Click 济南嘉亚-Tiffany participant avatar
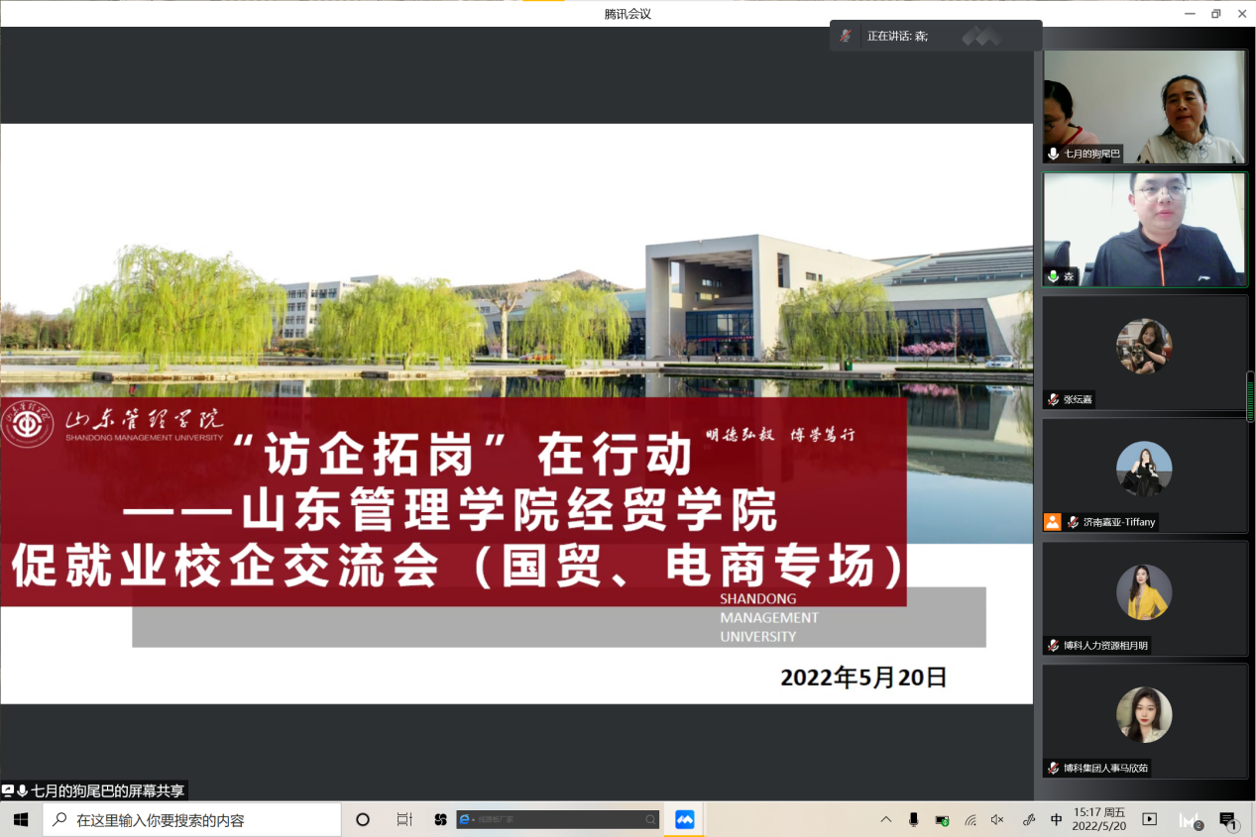The height and width of the screenshot is (837, 1256). (1144, 470)
